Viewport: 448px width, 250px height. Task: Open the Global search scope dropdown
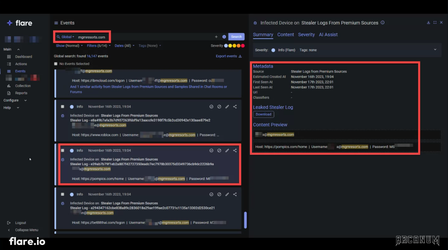(x=68, y=37)
